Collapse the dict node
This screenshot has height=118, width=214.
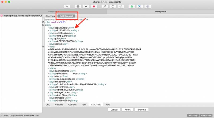[x=43, y=25]
